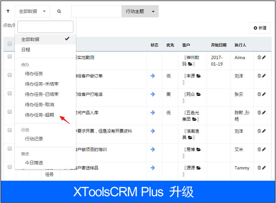Pick 行动记录 from the filter menu
Image resolution: width=276 pixels, height=203 pixels.
[x=34, y=139]
